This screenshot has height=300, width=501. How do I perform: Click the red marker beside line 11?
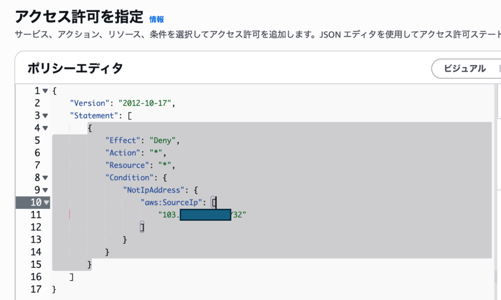[x=70, y=214]
